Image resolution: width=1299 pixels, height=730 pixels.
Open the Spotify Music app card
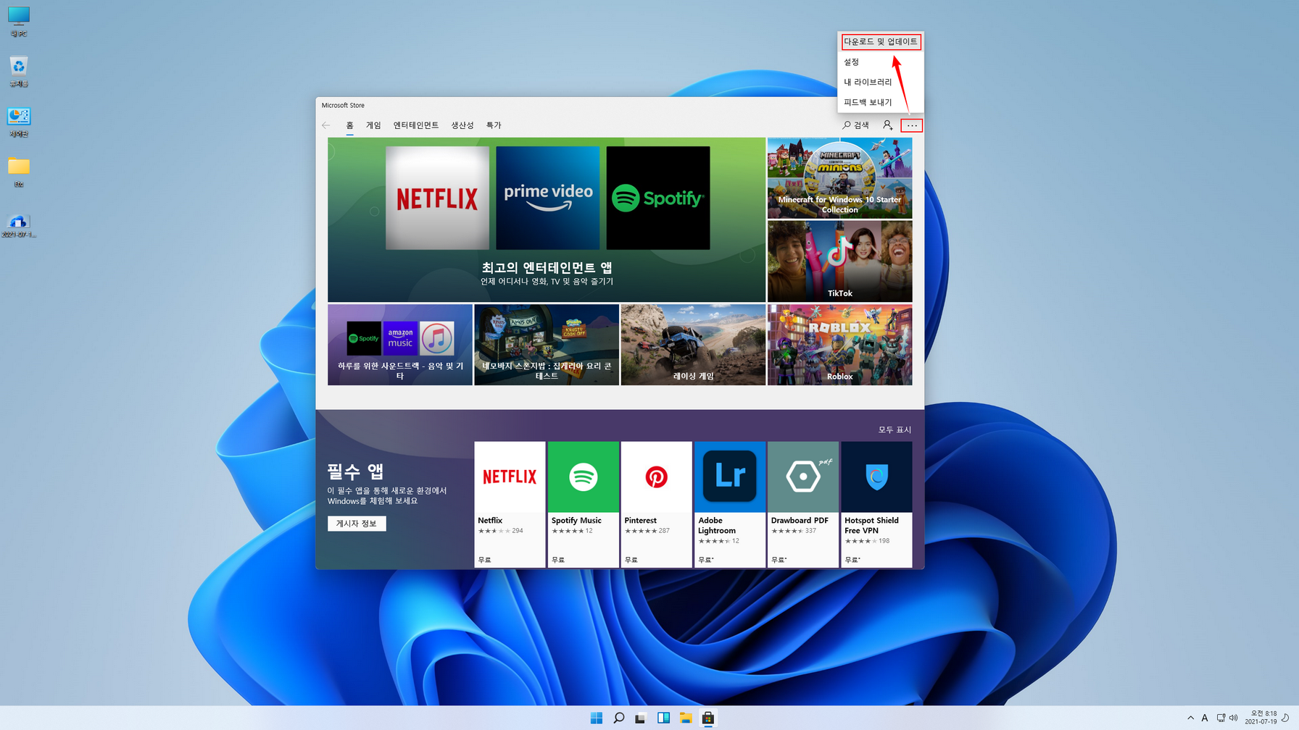[x=584, y=505]
